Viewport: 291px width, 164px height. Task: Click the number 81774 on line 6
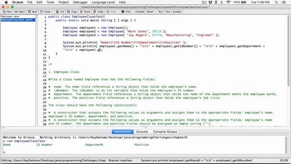[156, 35]
